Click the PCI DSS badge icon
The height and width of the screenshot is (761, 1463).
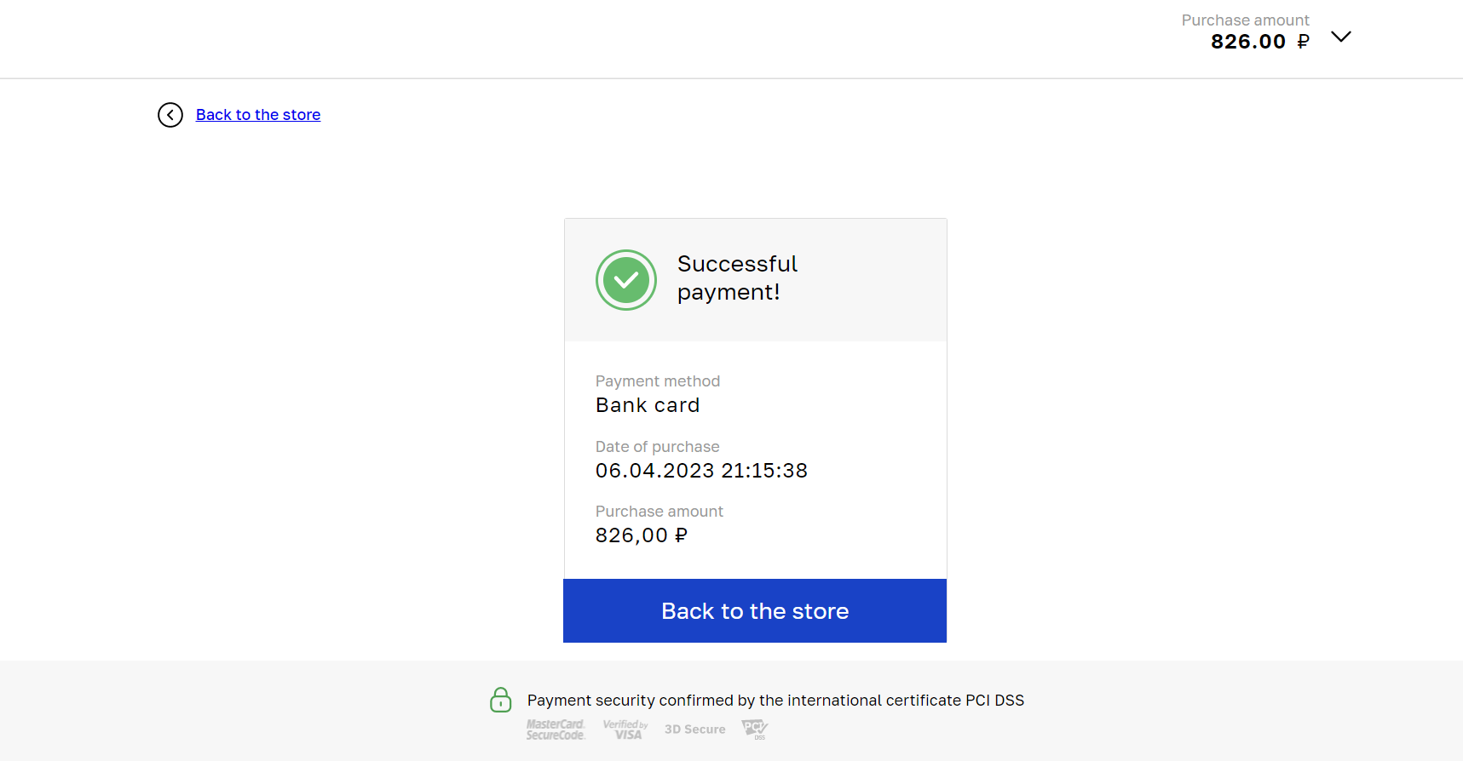point(755,730)
